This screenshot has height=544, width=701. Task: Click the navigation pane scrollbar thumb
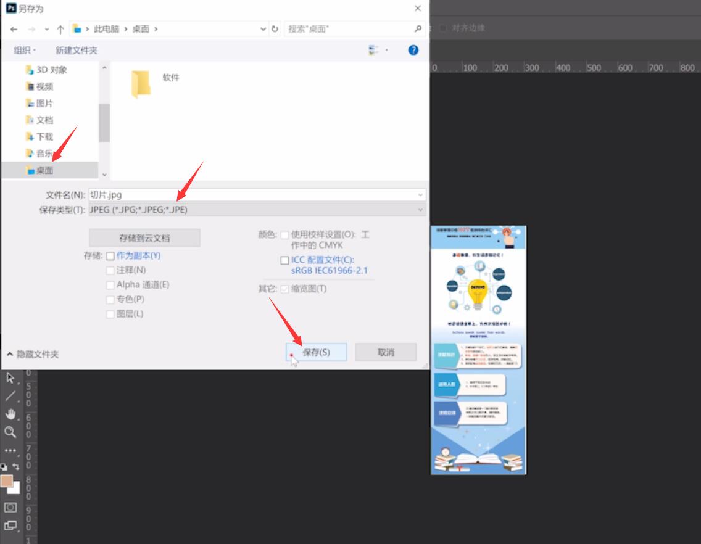pyautogui.click(x=104, y=123)
